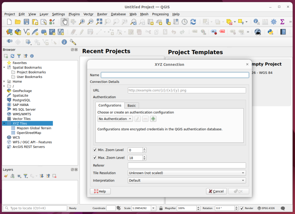Collapse the XYZ Tiles tree node

(4, 124)
